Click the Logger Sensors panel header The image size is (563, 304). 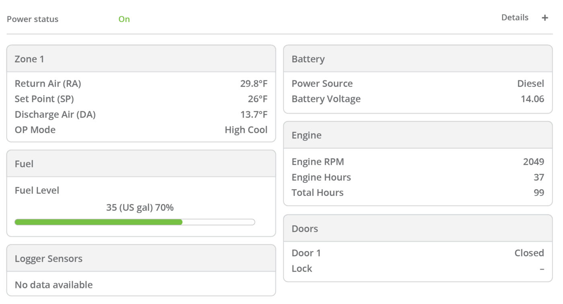(141, 259)
